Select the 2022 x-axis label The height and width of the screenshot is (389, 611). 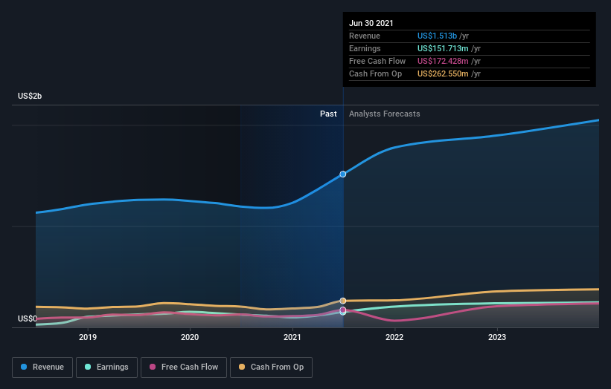394,337
